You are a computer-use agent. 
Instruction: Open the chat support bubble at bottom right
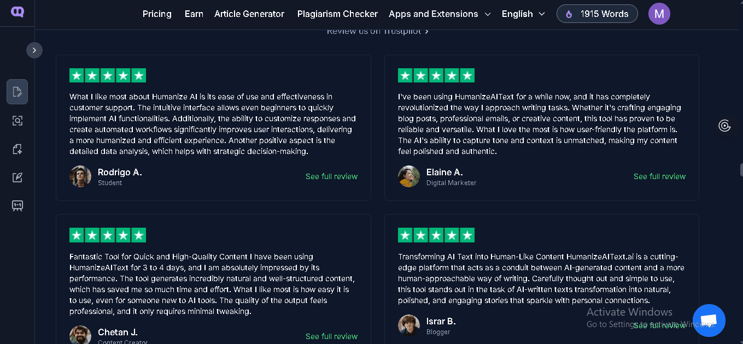point(709,321)
